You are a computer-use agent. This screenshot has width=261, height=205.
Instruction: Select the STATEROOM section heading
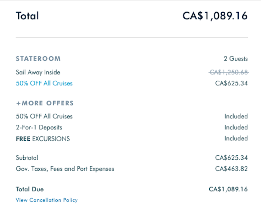[38, 59]
